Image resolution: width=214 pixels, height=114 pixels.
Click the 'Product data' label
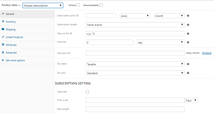click(x=9, y=5)
